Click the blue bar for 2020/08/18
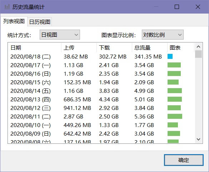The image size is (209, 172). tap(170, 56)
